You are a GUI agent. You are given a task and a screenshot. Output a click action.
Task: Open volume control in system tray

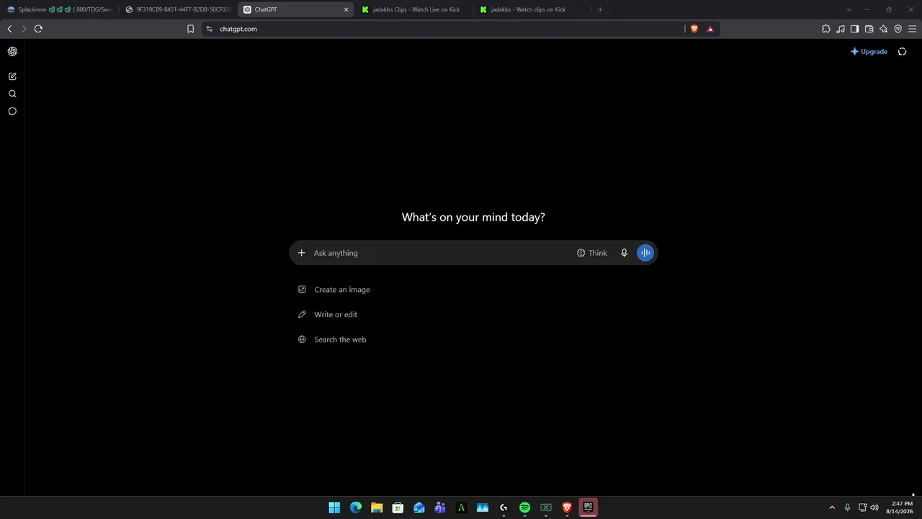(874, 507)
